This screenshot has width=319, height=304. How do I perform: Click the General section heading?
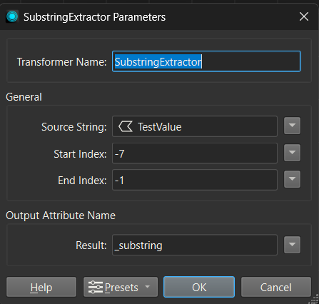(x=24, y=97)
